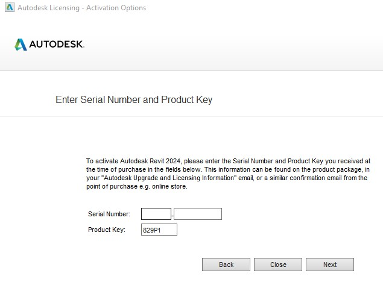Click the gray header banner right of the logo
The width and height of the screenshot is (383, 288).
[x=241, y=45]
